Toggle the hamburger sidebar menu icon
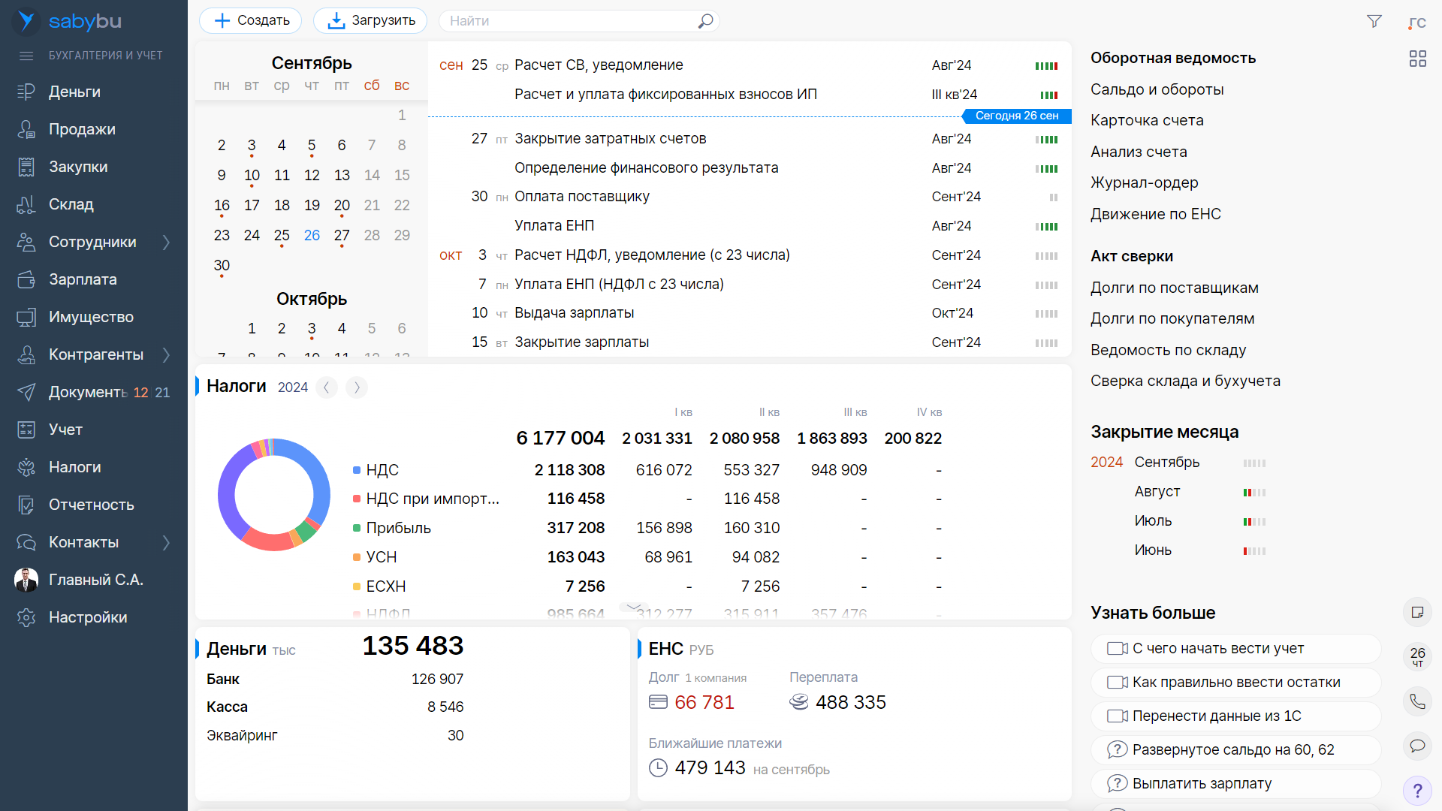 [x=26, y=56]
